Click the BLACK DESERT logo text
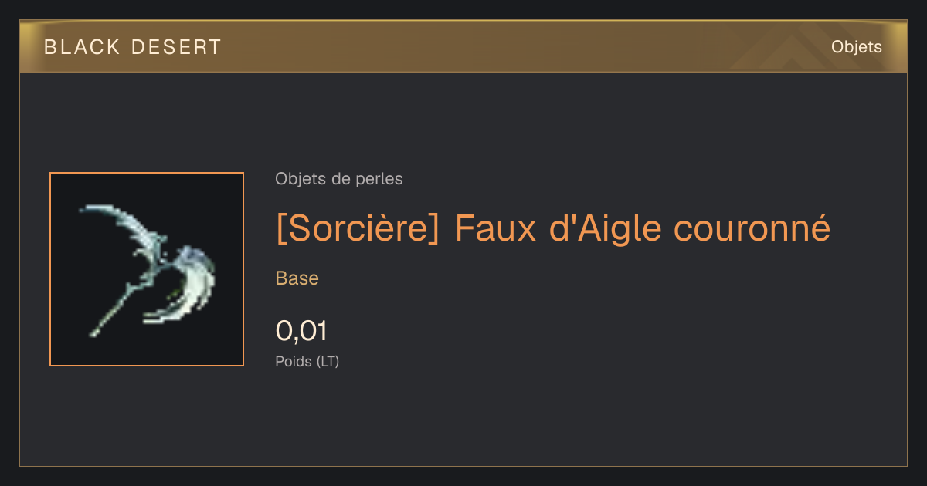Viewport: 927px width, 486px height. (133, 47)
